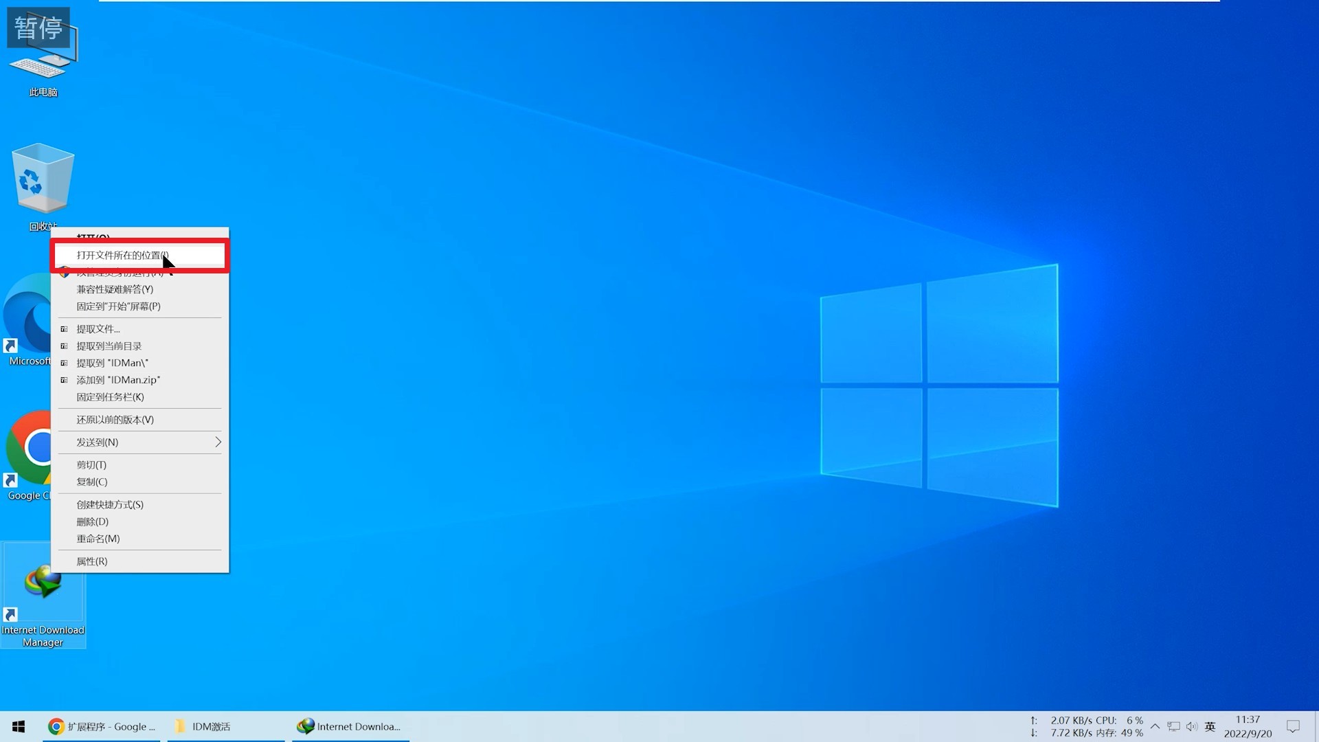This screenshot has height=742, width=1319.
Task: Choose 打开文件所在的位置 from the context menu
Action: click(x=122, y=256)
